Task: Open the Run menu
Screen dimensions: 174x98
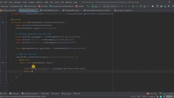Action: tap(52, 2)
